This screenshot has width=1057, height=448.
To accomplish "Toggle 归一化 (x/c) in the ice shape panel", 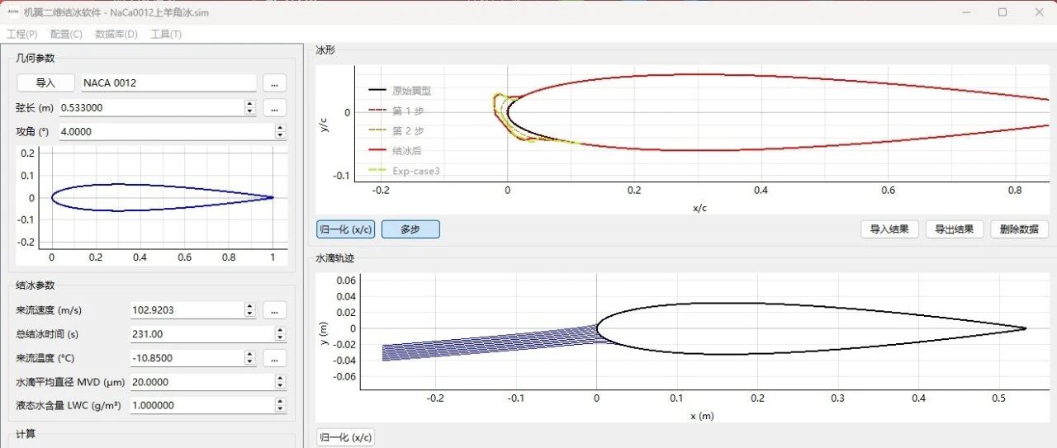I will click(346, 229).
